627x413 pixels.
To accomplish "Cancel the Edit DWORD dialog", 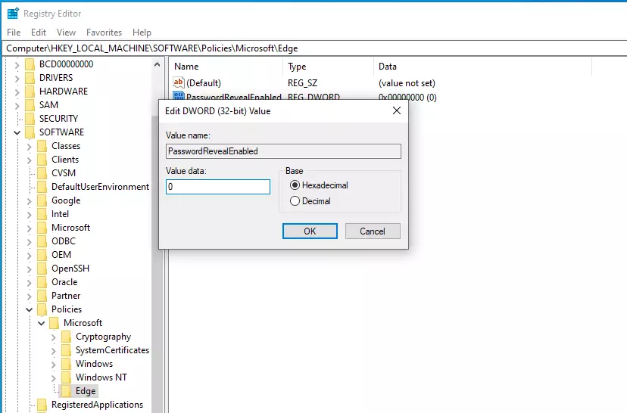I will (373, 231).
